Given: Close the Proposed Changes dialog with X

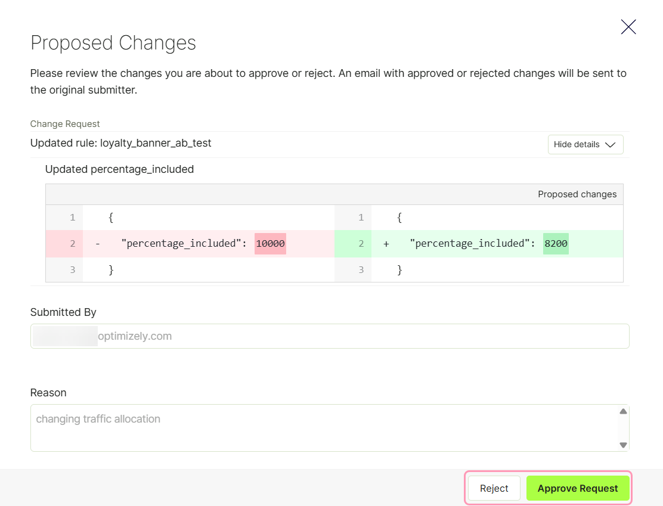Looking at the screenshot, I should coord(628,27).
